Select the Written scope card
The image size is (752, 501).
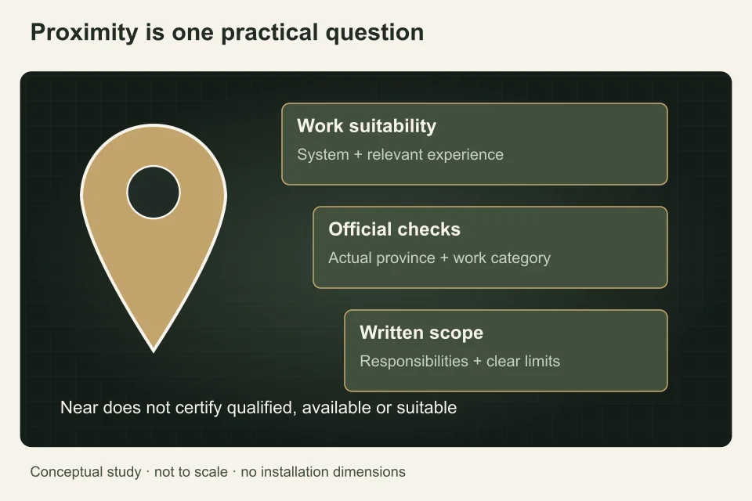click(x=506, y=351)
